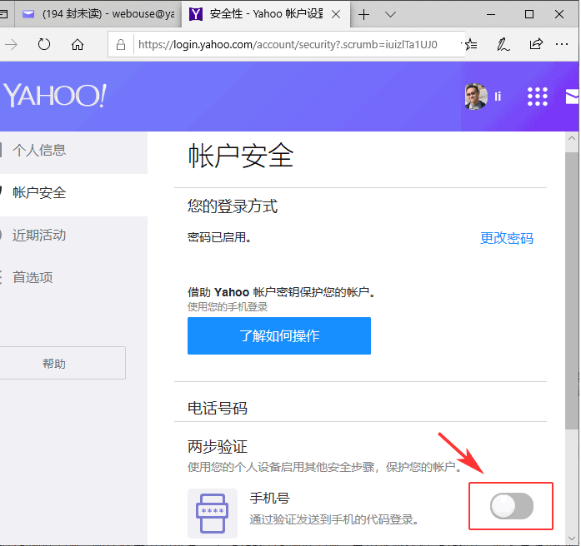Click the 电话号码 section heading
The image size is (581, 546).
217,409
